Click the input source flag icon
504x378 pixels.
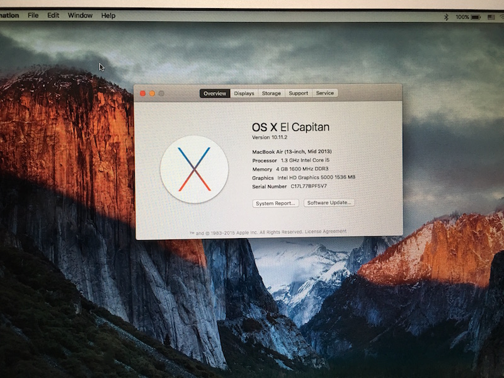point(491,17)
